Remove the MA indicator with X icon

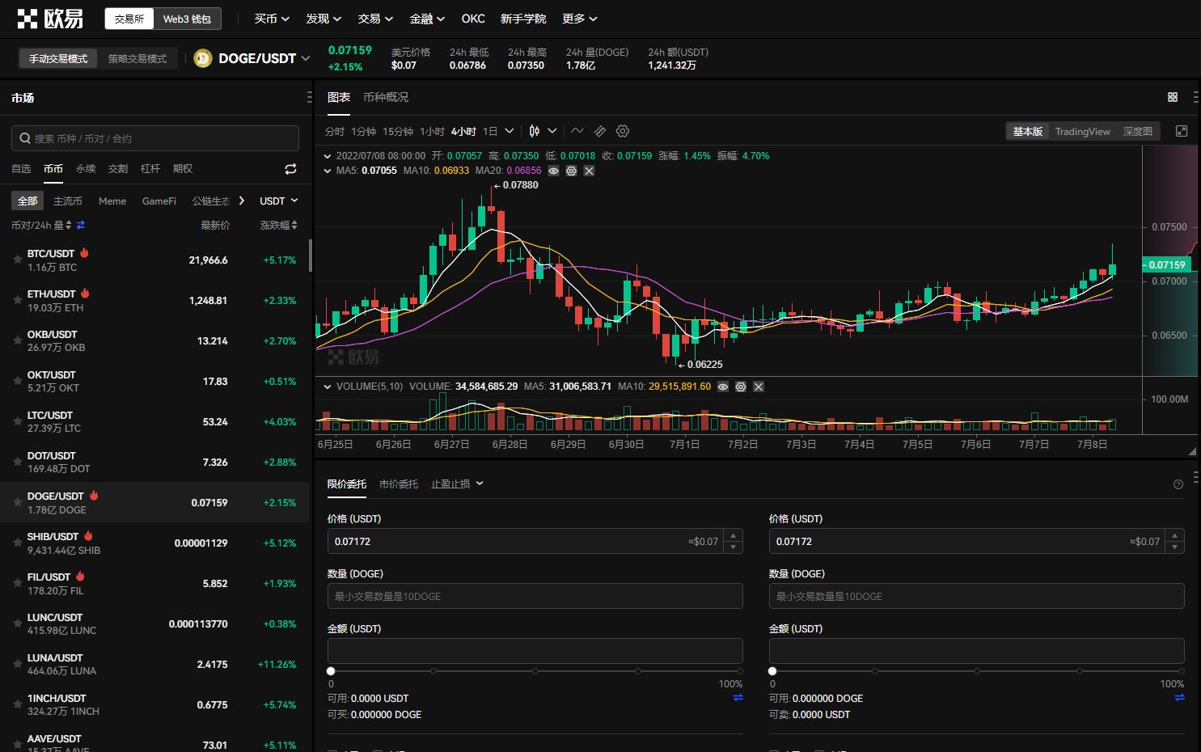tap(589, 171)
